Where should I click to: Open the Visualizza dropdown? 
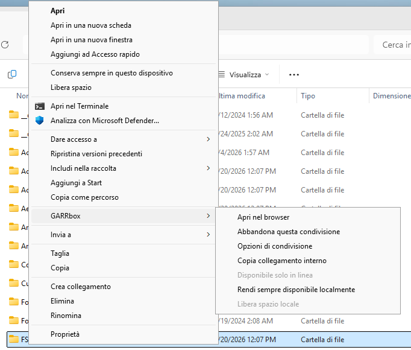(x=244, y=75)
